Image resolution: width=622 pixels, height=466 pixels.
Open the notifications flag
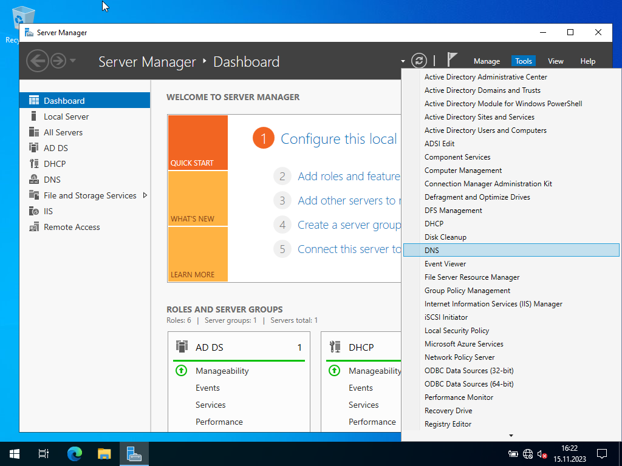tap(452, 59)
